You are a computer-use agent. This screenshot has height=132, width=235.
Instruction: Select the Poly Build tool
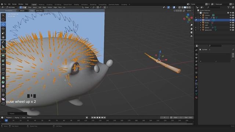point(3,78)
